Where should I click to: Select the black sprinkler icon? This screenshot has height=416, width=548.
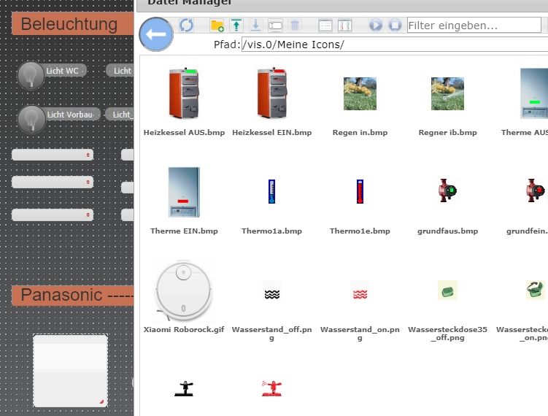click(x=184, y=388)
